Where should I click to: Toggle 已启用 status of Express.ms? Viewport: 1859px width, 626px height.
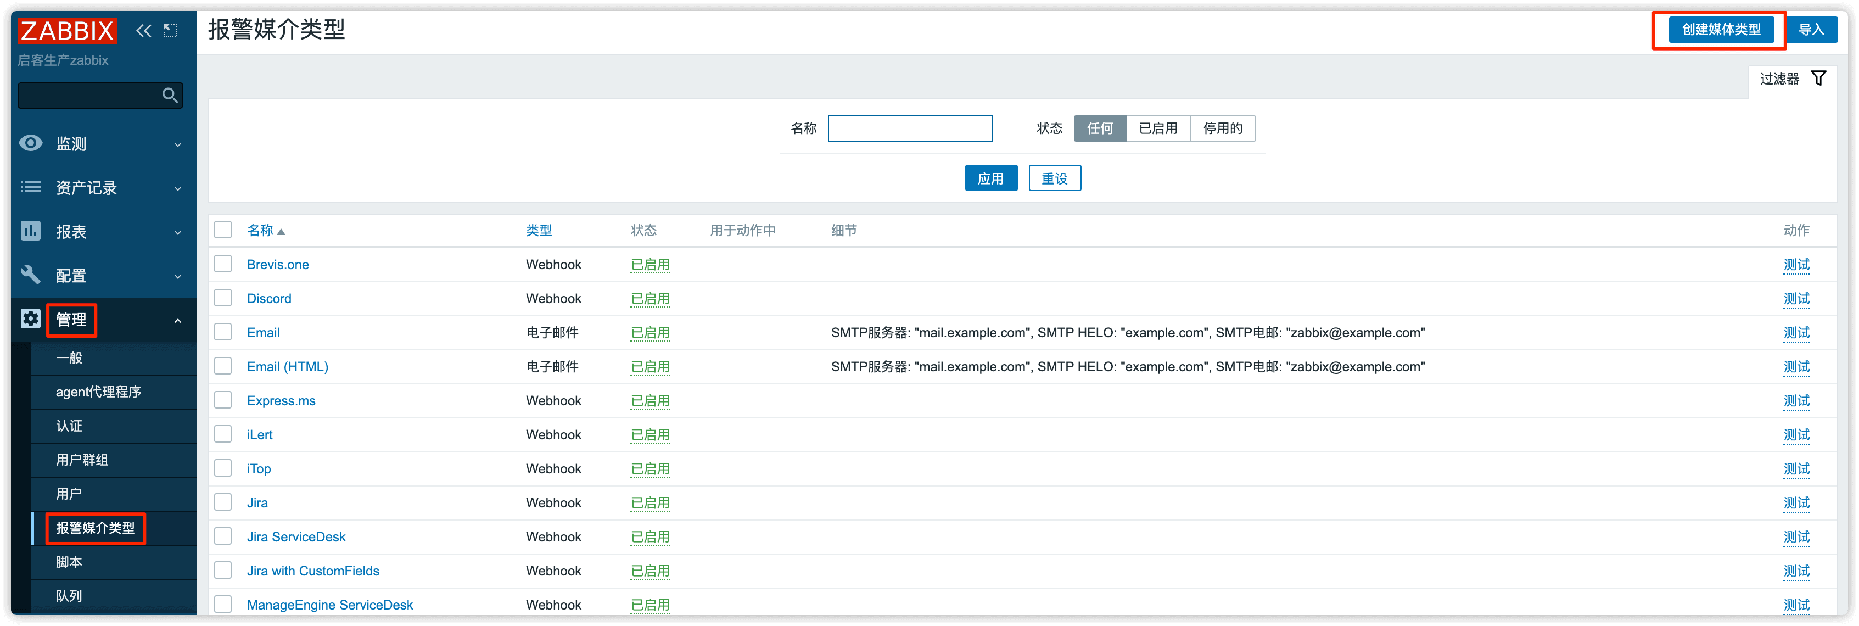(x=649, y=401)
